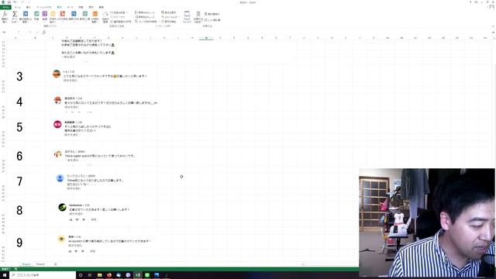The width and height of the screenshot is (496, 279).
Task: Open the More Functions dropdown
Action: tap(95, 17)
